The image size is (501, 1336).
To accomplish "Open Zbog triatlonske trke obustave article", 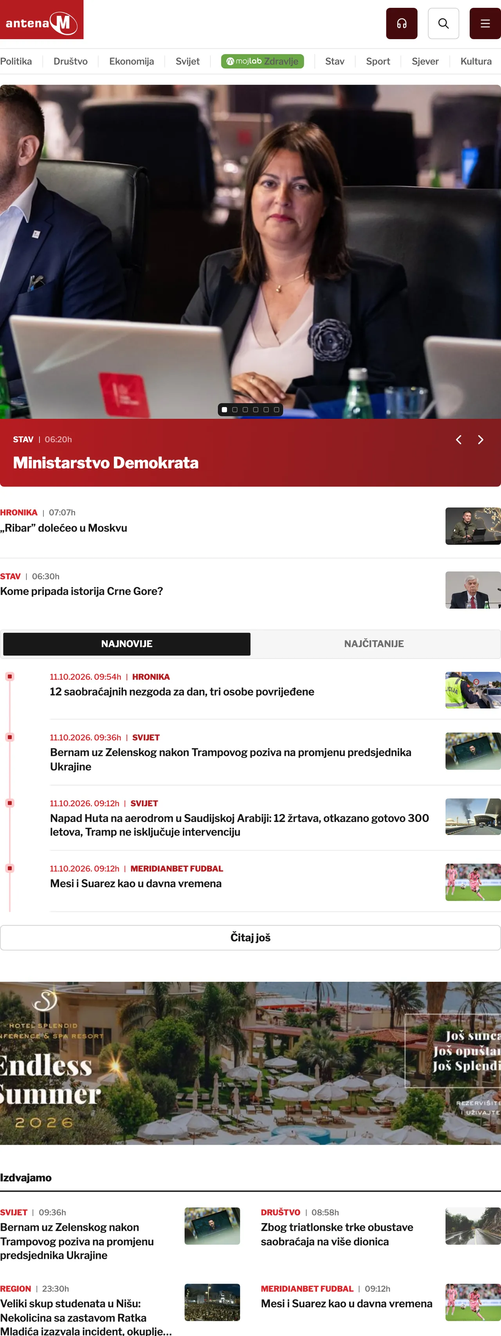I will coord(337,1234).
